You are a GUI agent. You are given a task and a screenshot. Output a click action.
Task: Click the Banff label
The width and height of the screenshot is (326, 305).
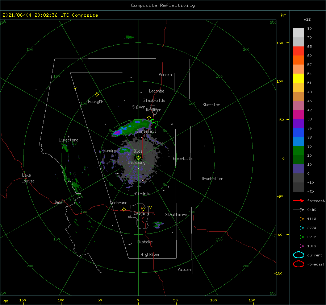click(60, 202)
